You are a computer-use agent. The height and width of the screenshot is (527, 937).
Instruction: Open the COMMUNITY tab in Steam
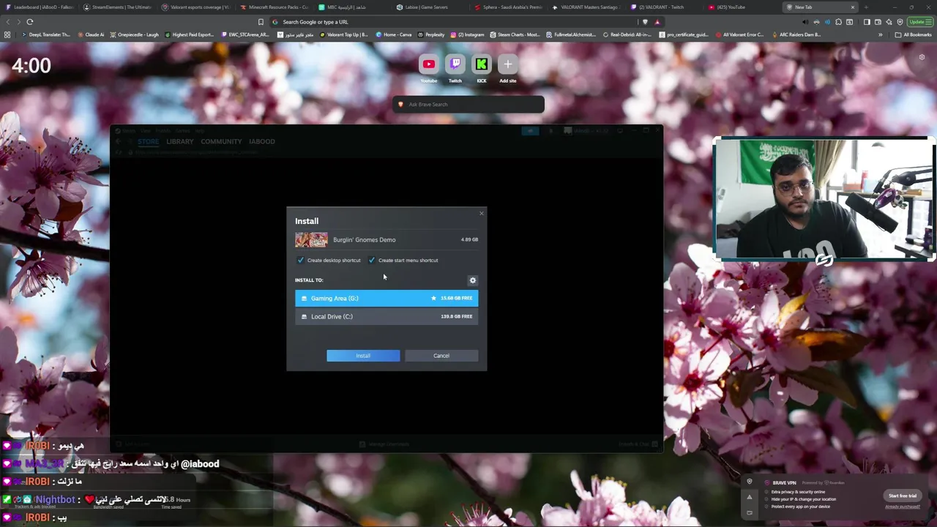pos(221,141)
